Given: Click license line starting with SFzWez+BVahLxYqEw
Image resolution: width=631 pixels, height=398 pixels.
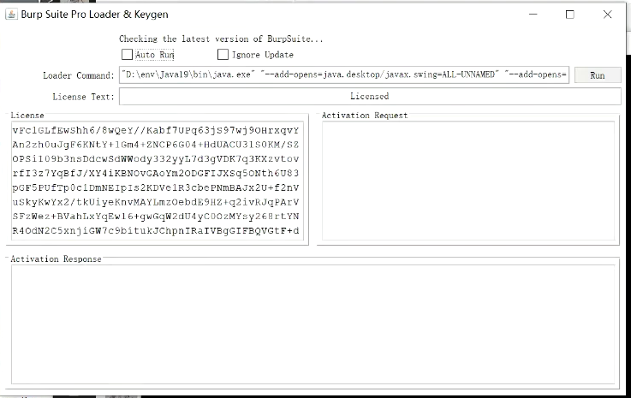Looking at the screenshot, I should click(x=156, y=217).
